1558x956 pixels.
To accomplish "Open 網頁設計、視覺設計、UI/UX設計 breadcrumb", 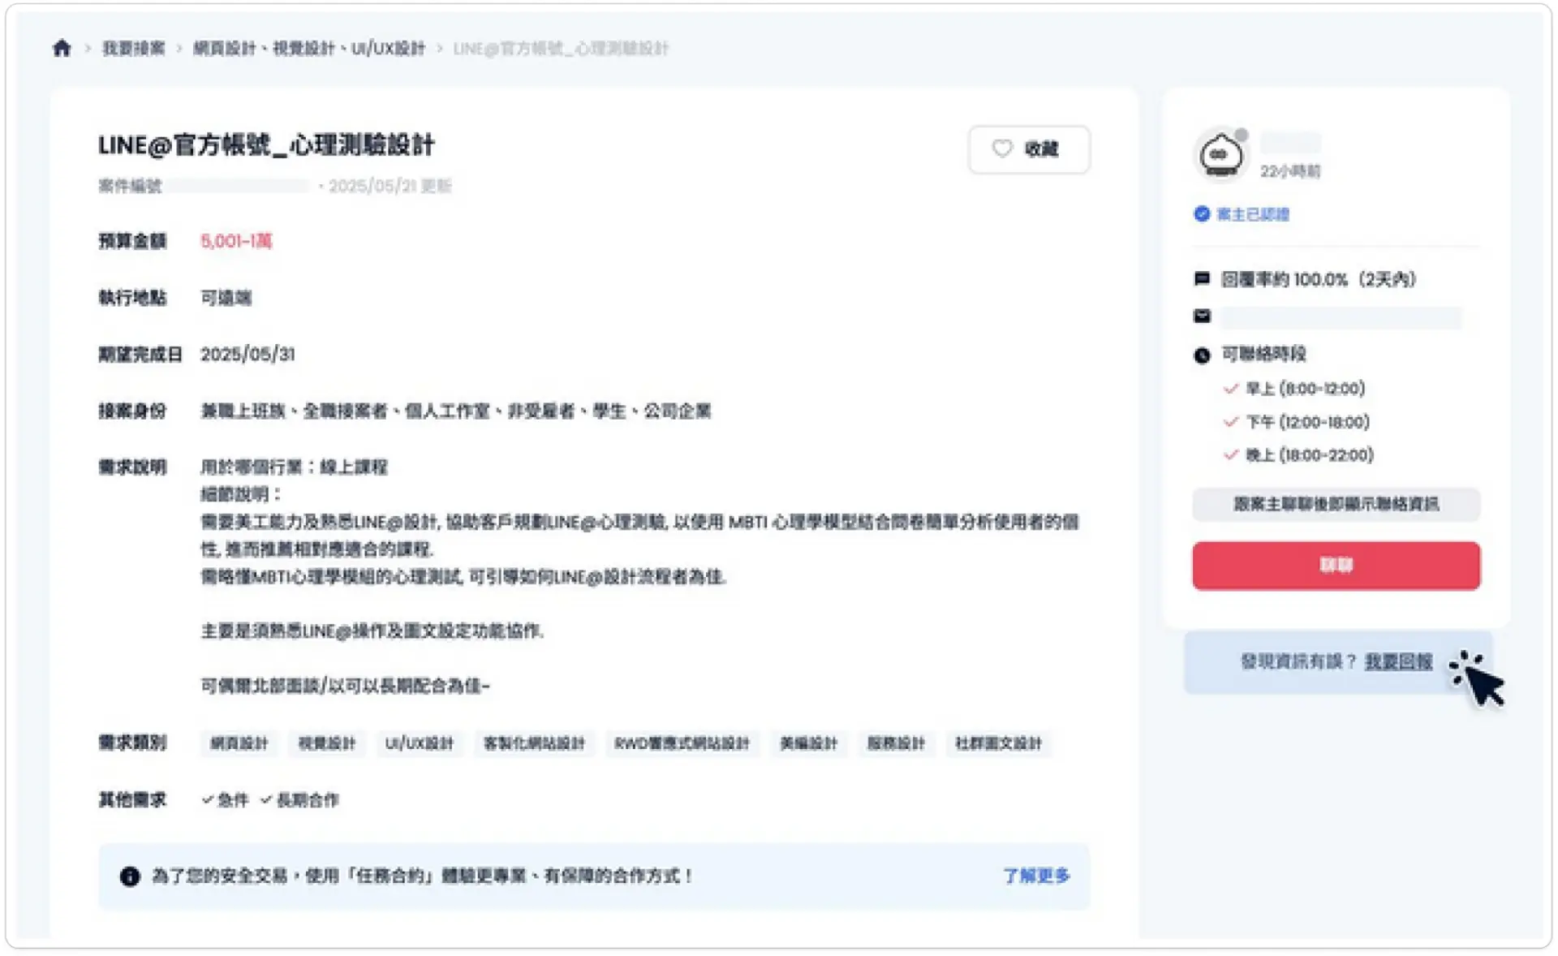I will pyautogui.click(x=309, y=48).
